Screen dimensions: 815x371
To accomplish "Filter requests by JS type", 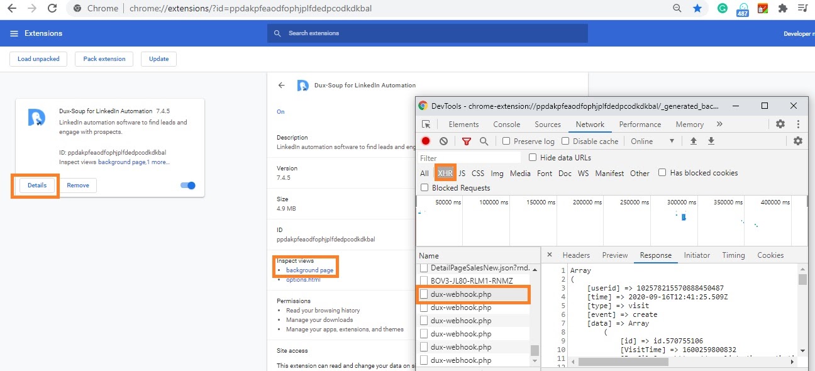I will coord(462,173).
